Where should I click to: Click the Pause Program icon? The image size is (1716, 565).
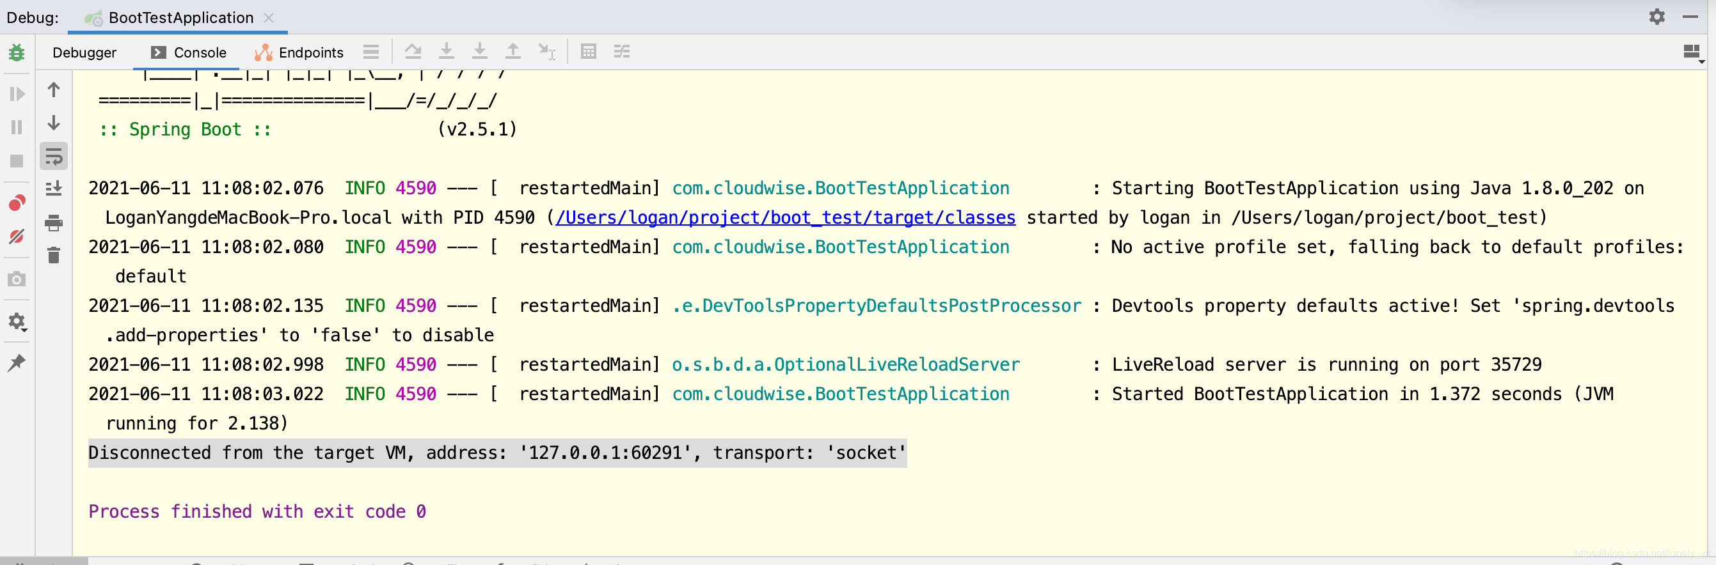(x=17, y=127)
